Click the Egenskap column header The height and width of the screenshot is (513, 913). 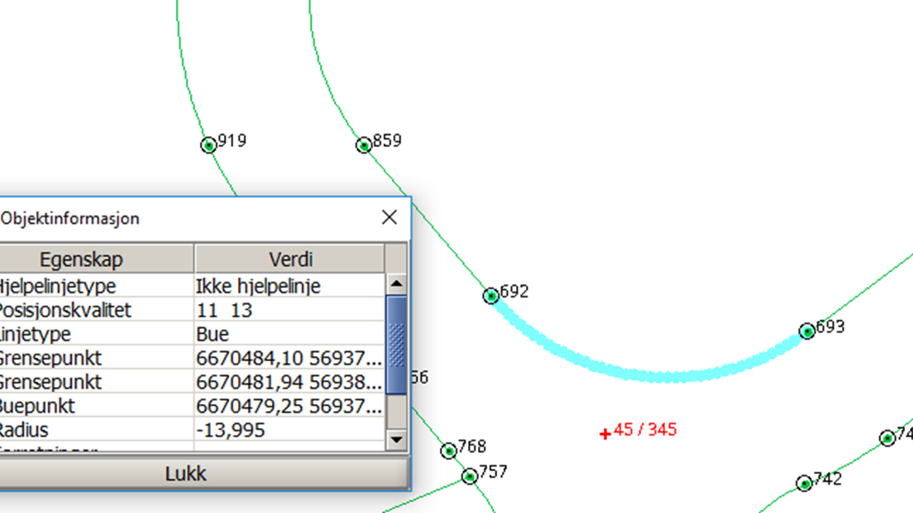81,259
